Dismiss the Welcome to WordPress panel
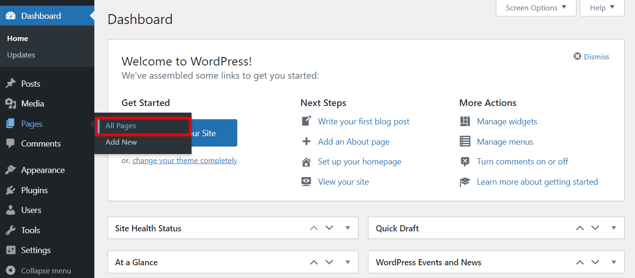Image resolution: width=635 pixels, height=278 pixels. click(x=591, y=56)
